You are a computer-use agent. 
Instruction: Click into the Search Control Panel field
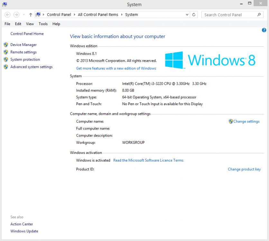[x=228, y=15]
